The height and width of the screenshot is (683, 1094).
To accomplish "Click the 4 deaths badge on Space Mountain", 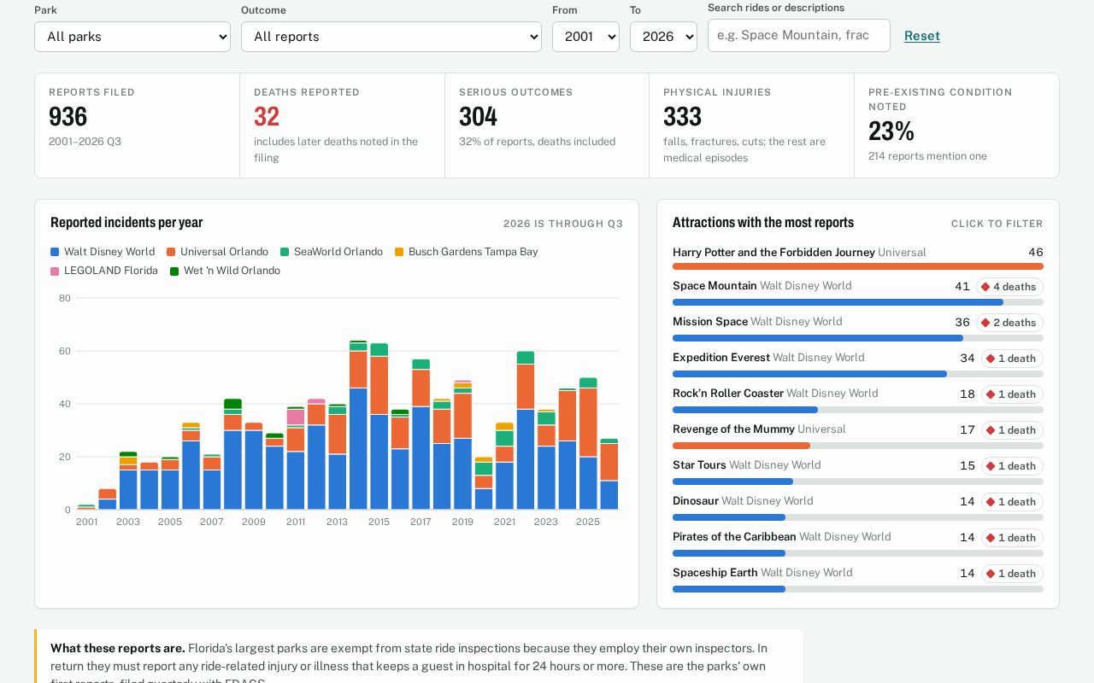I will pos(1009,287).
